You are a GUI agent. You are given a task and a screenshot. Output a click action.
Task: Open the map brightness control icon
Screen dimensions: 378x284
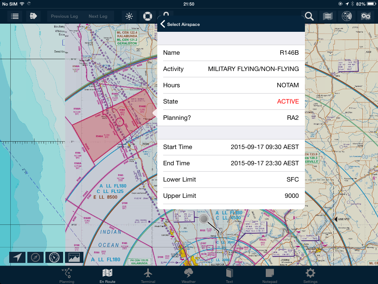coord(128,16)
